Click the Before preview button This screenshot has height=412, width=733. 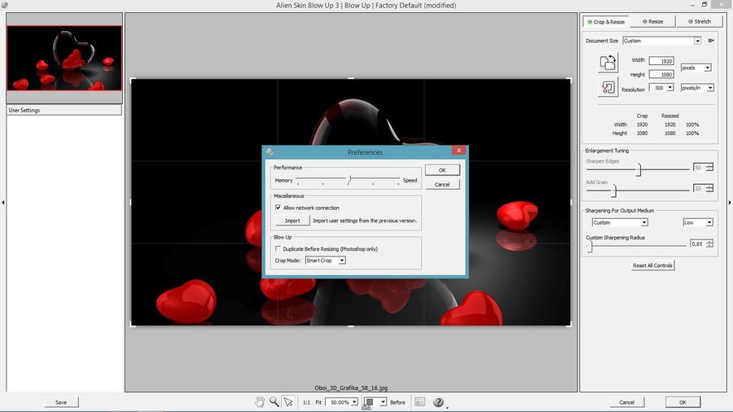coord(397,402)
